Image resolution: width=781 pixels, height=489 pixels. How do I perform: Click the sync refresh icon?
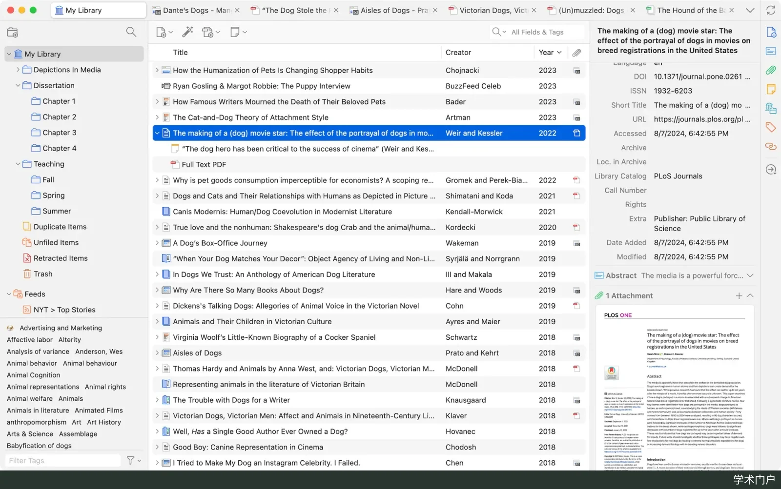coord(771,10)
